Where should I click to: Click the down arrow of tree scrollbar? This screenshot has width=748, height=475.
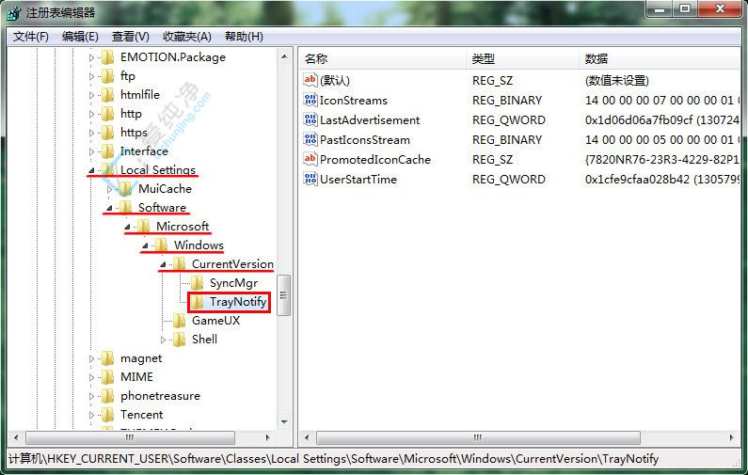pyautogui.click(x=284, y=421)
